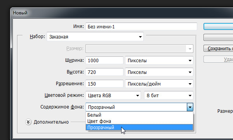Click the highlighted top blue button
The width and height of the screenshot is (233, 140).
(x=218, y=26)
